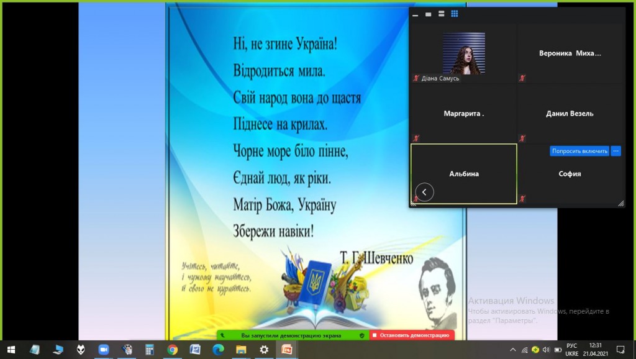This screenshot has height=359, width=636.
Task: Switch the РУС keyboard language indicator
Action: [x=572, y=346]
